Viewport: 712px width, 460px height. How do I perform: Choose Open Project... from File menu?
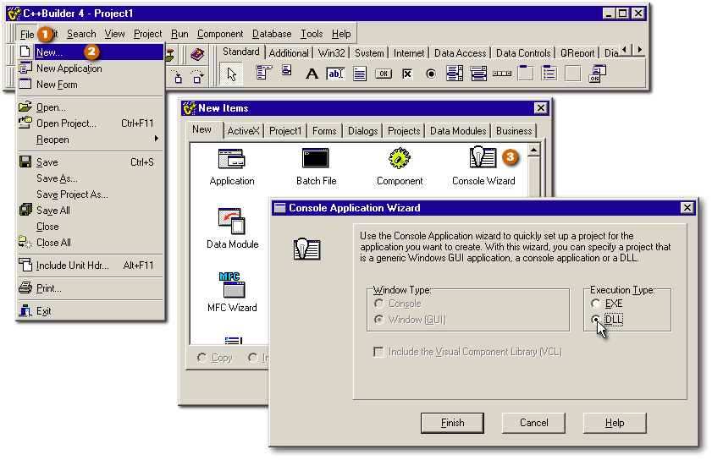click(91, 123)
